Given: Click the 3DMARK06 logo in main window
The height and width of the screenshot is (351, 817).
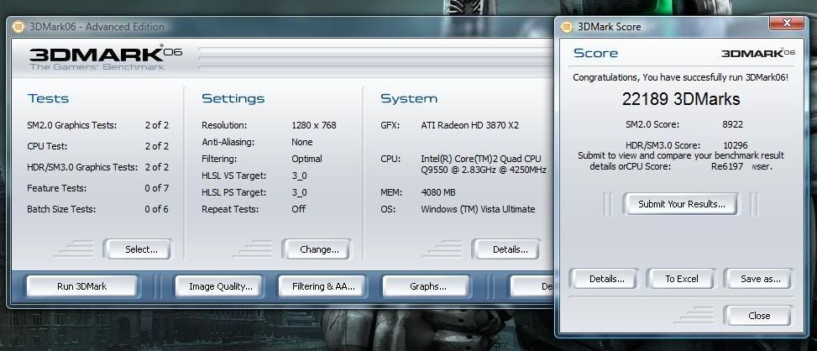Looking at the screenshot, I should [x=106, y=59].
